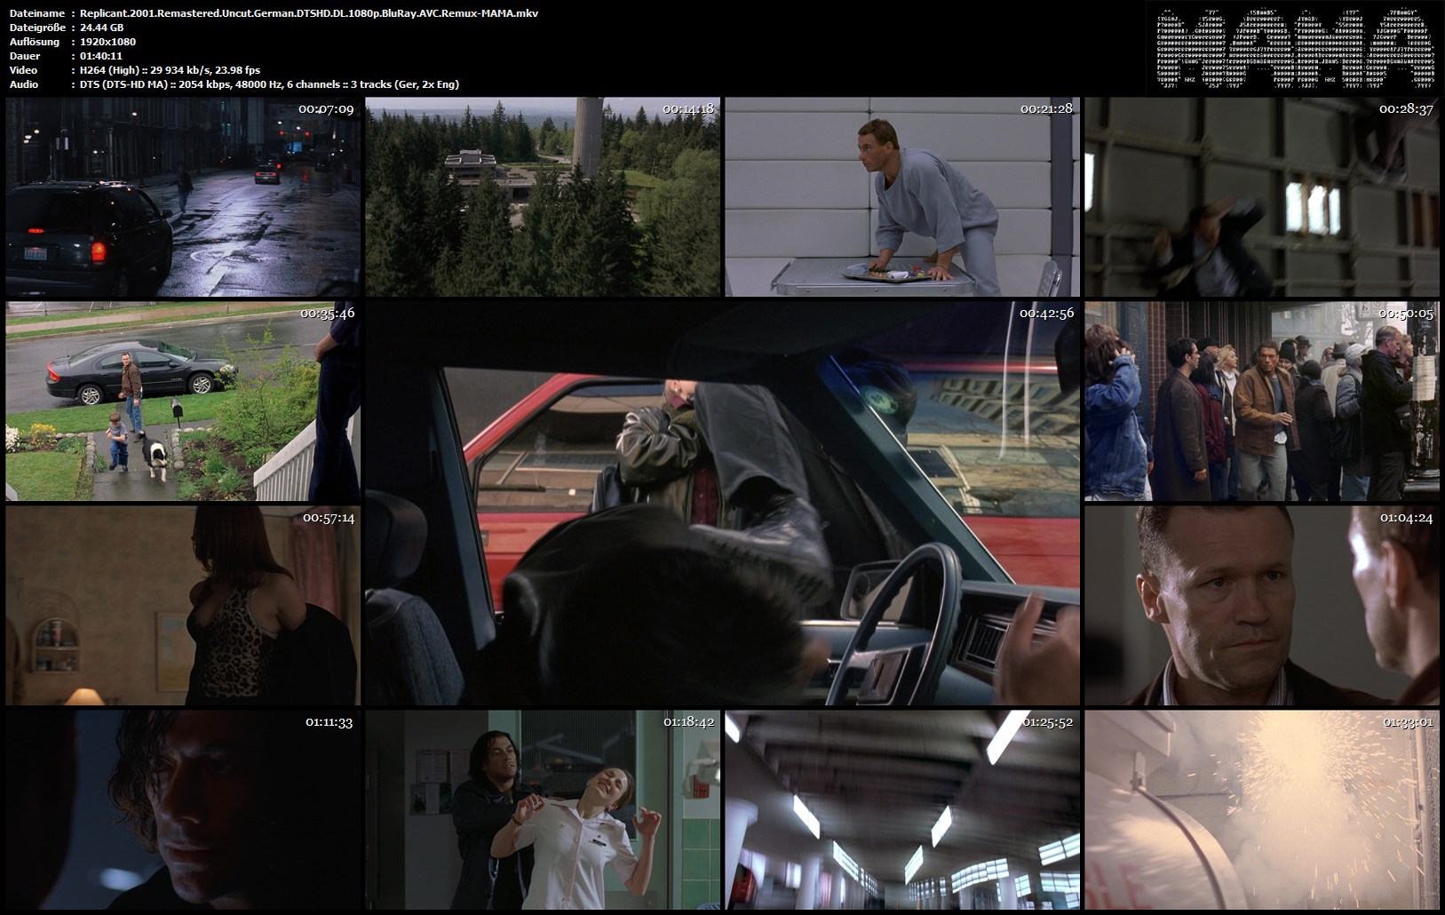
Task: Click the Video label in the header
Action: pos(24,70)
